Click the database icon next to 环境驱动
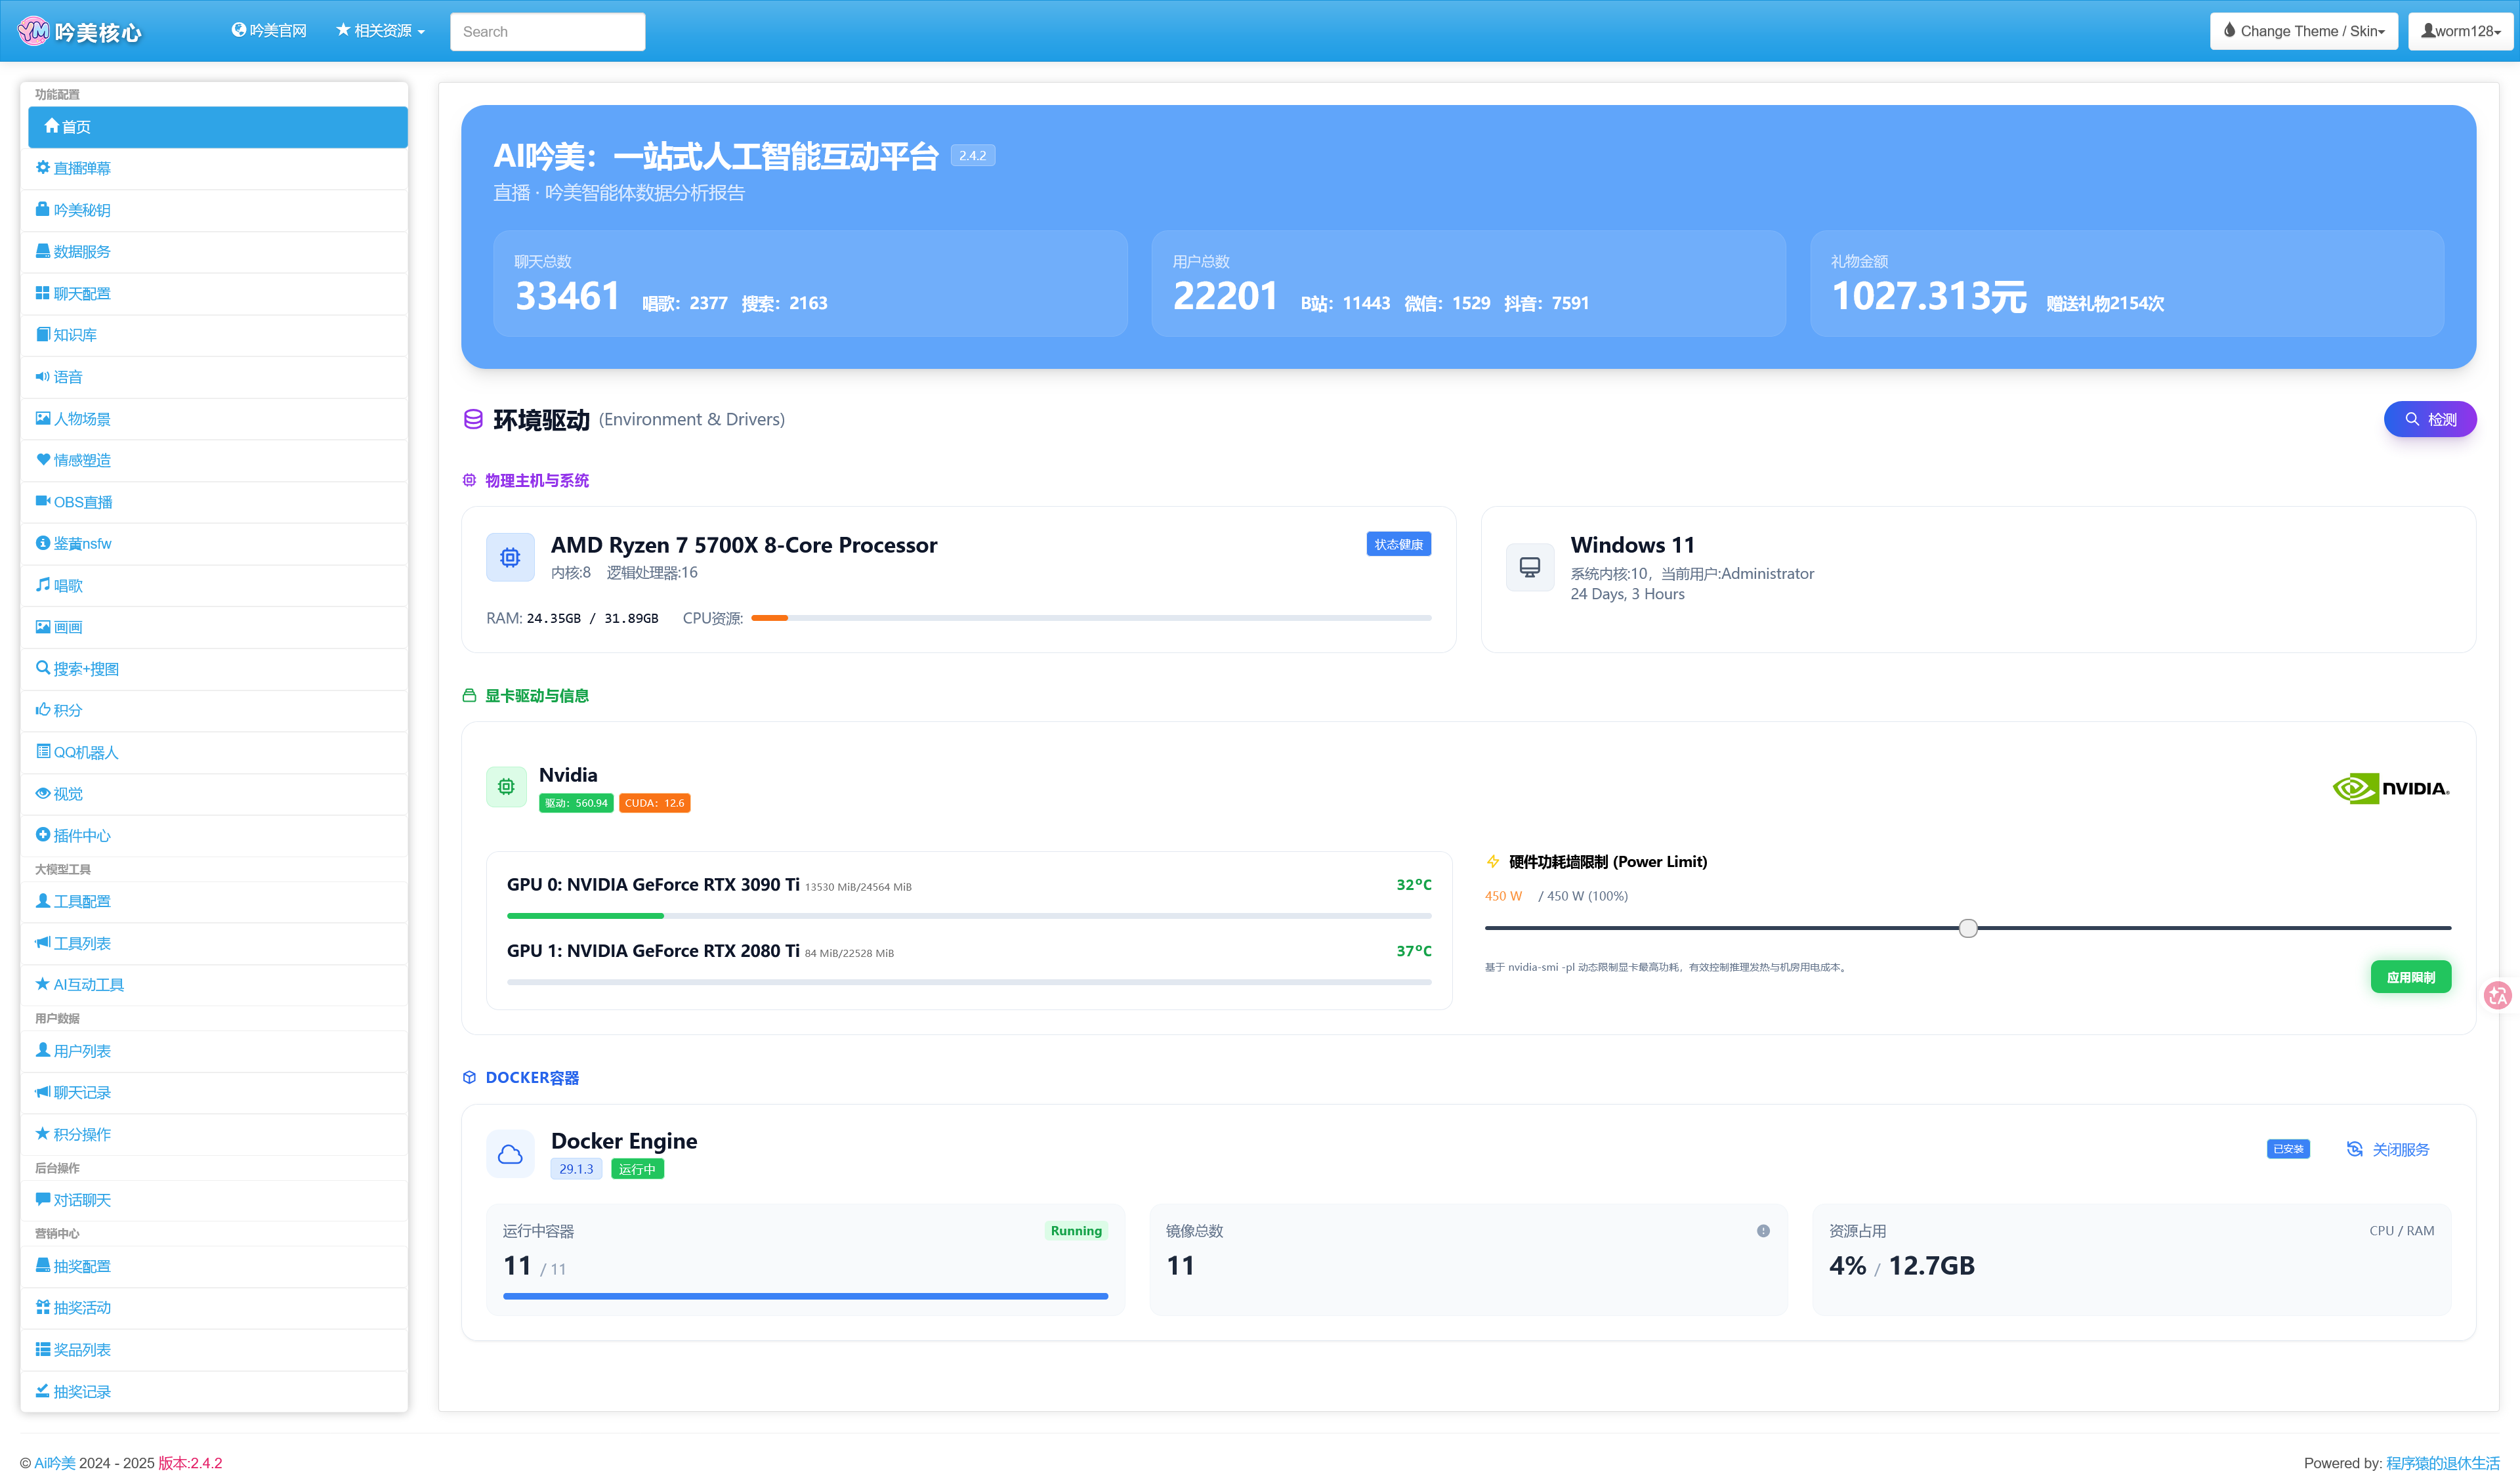2520x1484 pixels. pos(473,419)
